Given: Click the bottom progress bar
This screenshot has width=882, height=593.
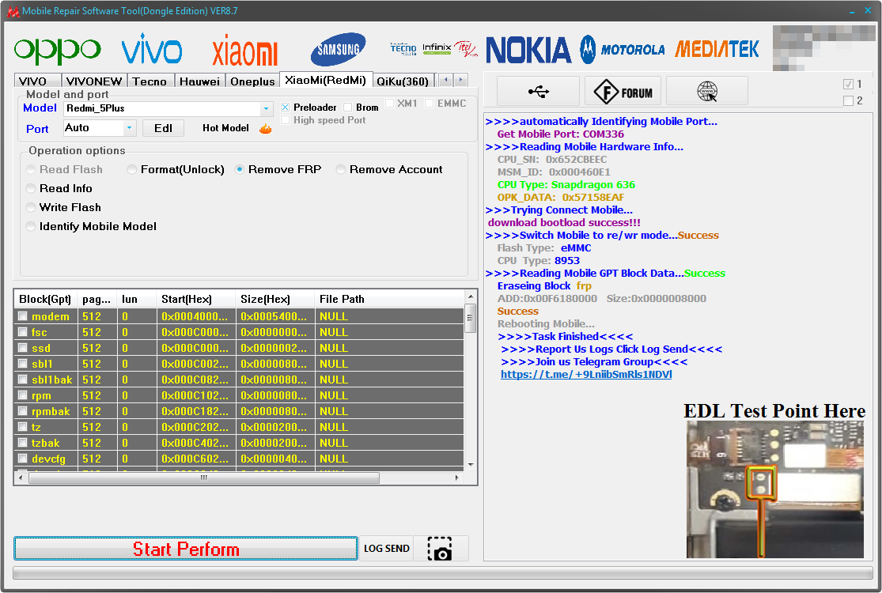Looking at the screenshot, I should pyautogui.click(x=442, y=572).
